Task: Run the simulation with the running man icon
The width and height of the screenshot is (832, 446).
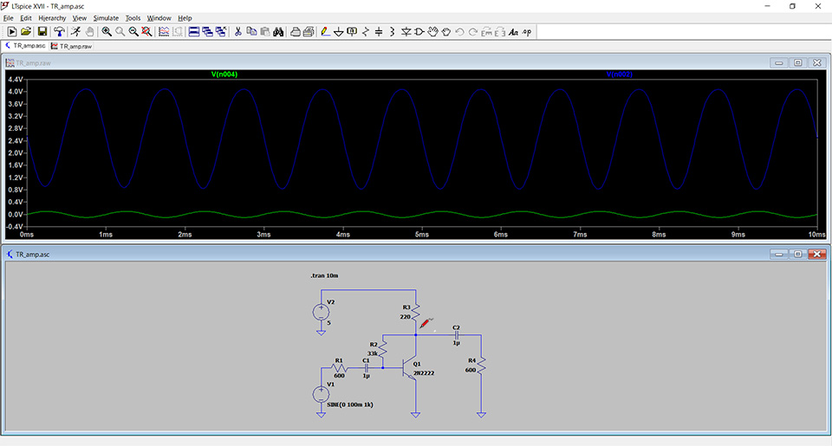Action: (x=76, y=32)
